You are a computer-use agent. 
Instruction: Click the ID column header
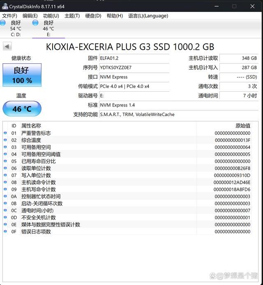[x=14, y=125]
